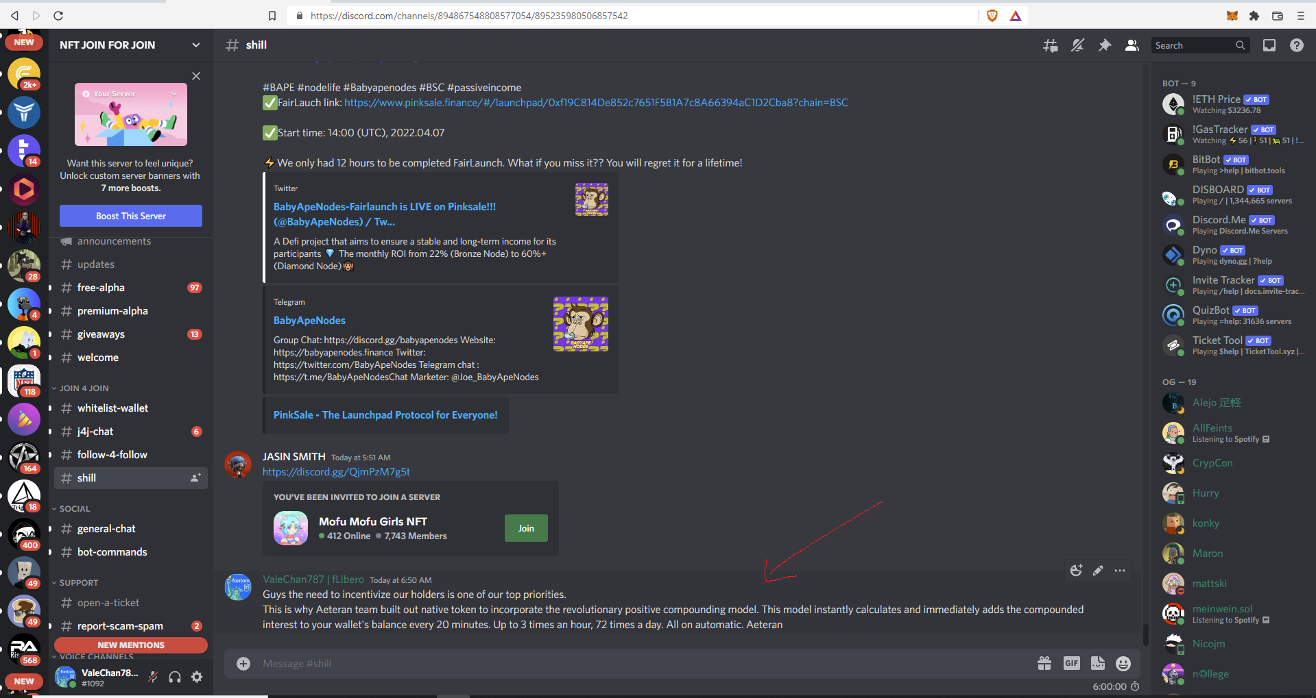1316x698 pixels.
Task: Open the updates channel
Action: tap(131, 264)
